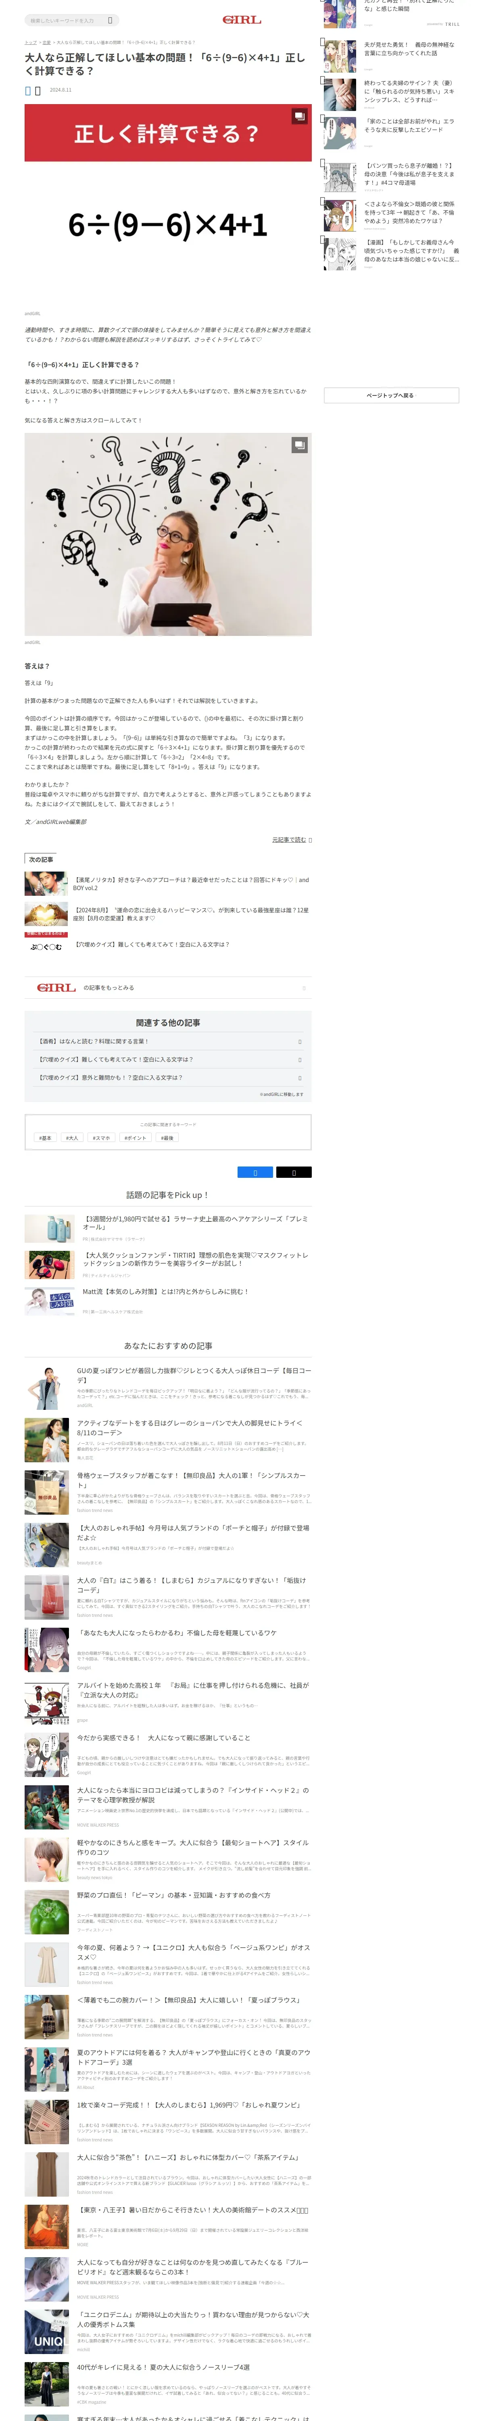Click the search magnifier icon in the header
The height and width of the screenshot is (2421, 484).
[x=110, y=20]
